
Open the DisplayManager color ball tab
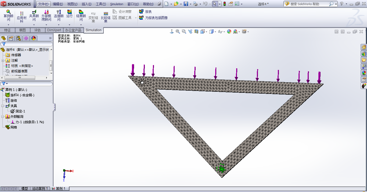34,38
